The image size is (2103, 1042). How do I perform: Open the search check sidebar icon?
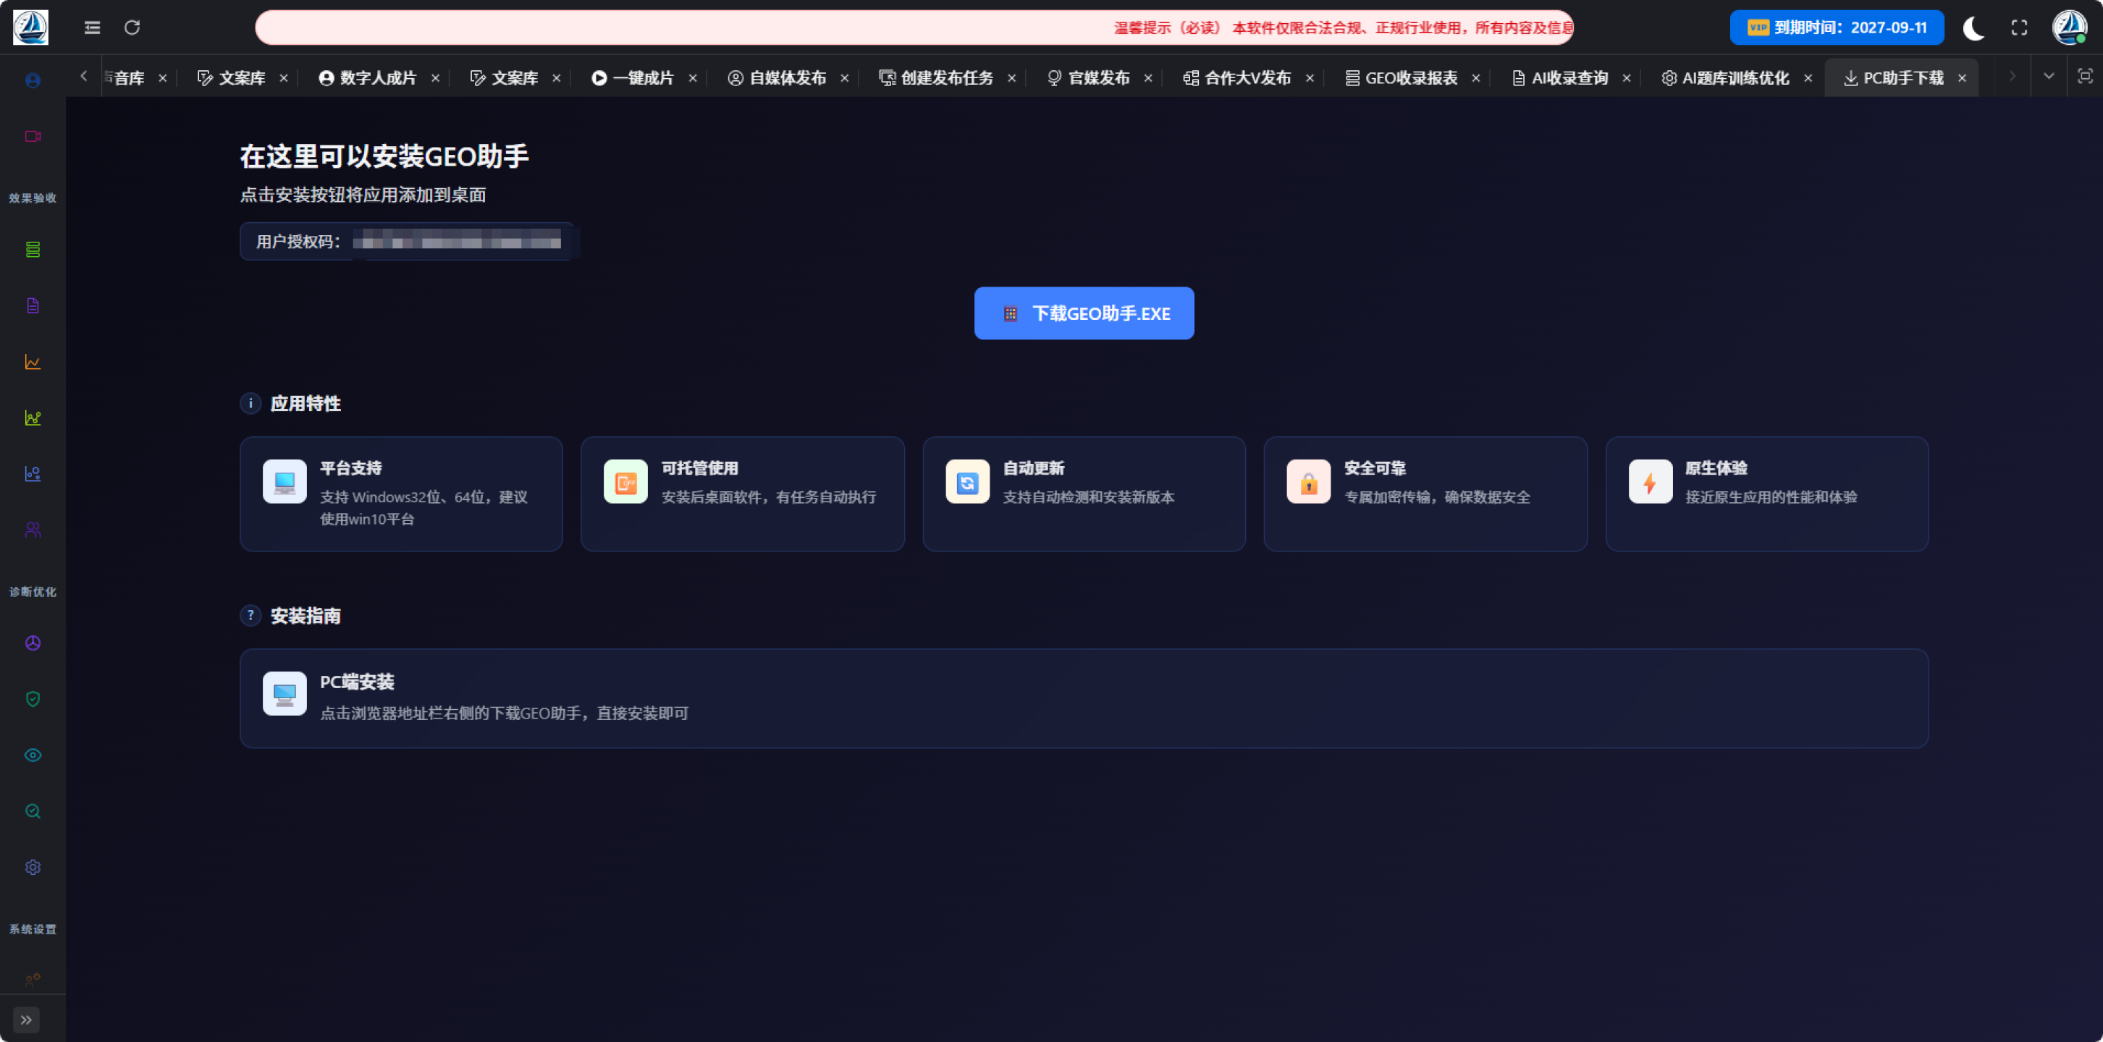33,811
